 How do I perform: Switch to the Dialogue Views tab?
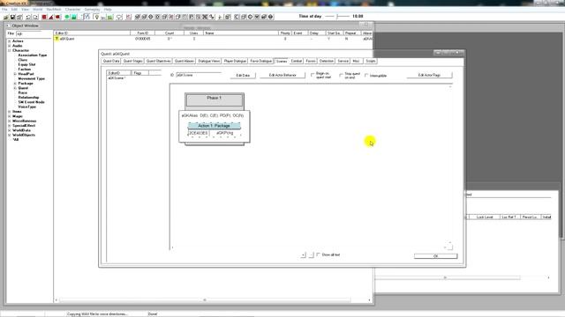tap(208, 61)
